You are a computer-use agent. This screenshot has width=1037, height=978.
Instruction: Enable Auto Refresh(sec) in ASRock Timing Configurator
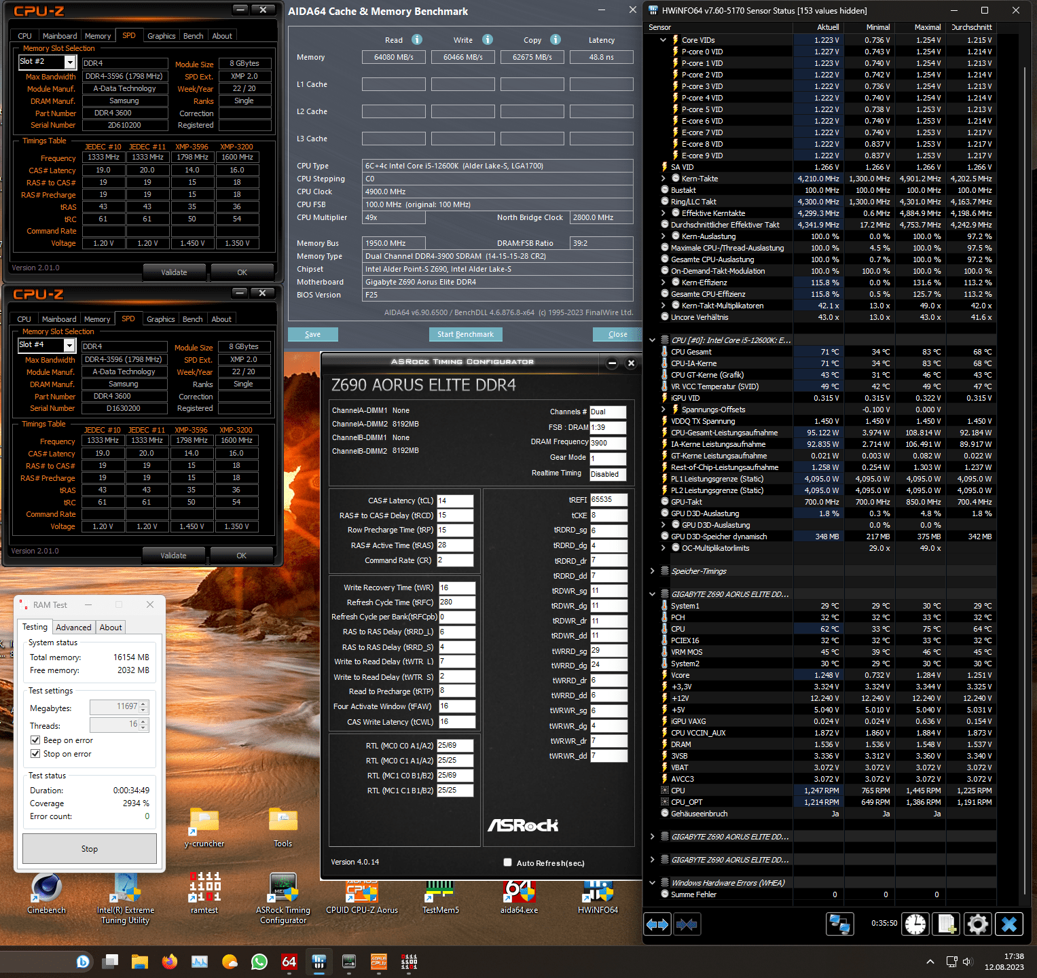click(507, 863)
